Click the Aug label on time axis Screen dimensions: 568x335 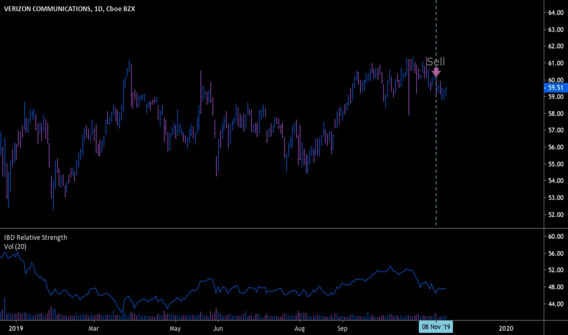pos(300,328)
